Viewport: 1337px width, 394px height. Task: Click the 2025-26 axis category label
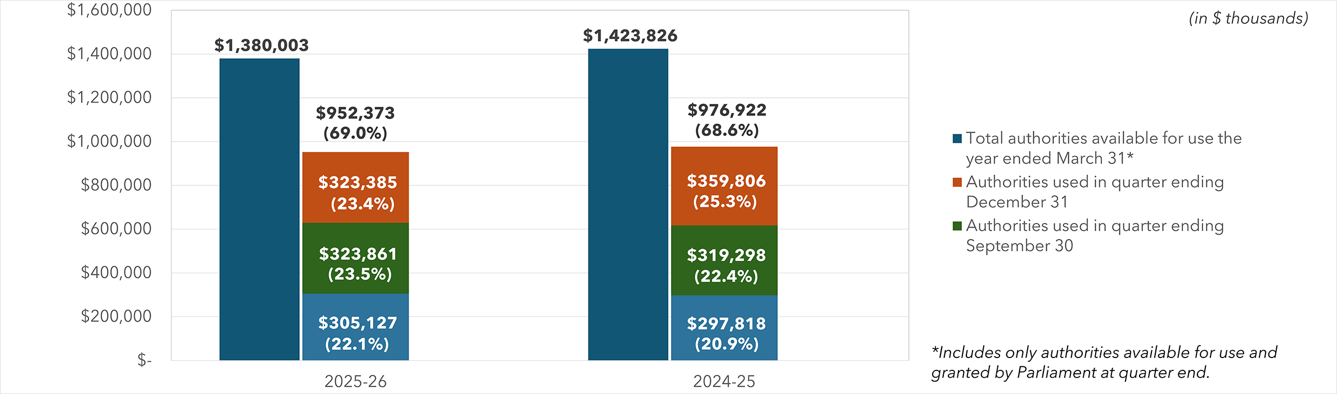click(355, 382)
